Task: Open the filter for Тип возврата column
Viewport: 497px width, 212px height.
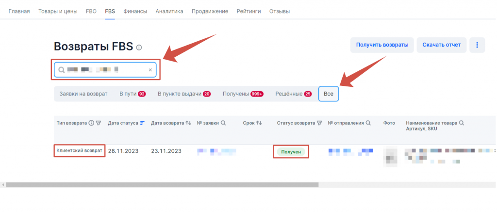Action: 99,123
